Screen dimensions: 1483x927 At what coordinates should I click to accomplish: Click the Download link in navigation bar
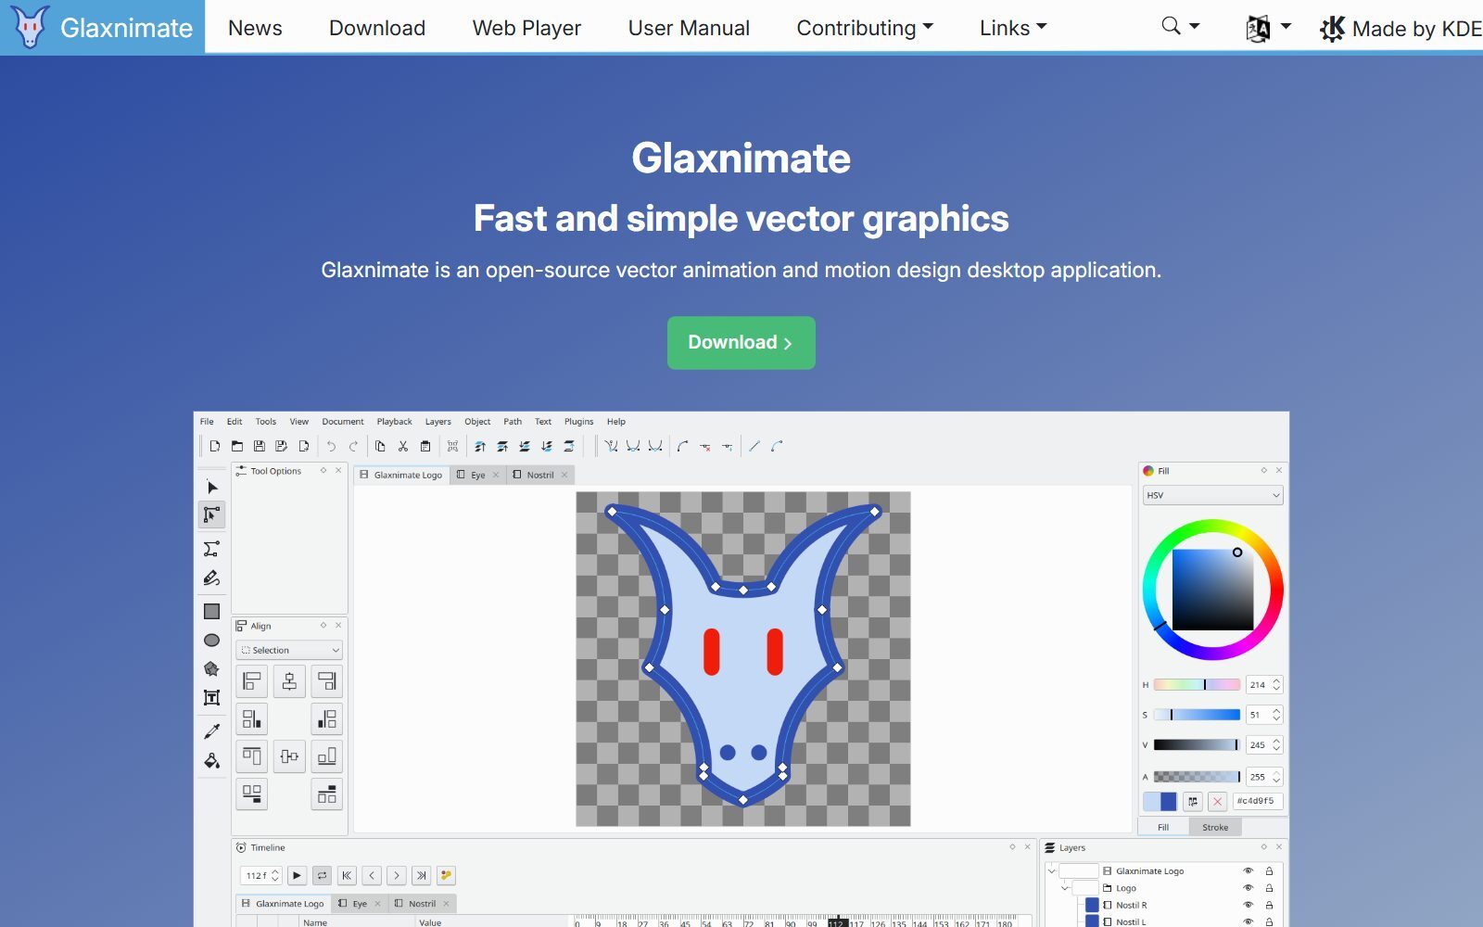pyautogui.click(x=377, y=29)
